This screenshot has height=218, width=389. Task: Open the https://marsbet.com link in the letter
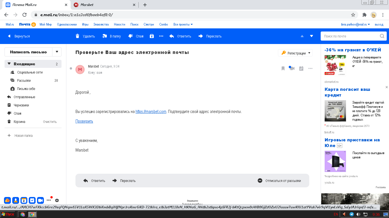(151, 112)
